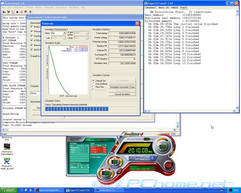
Task: Click the blue Gigabyte logo button in EasyTune
Action: click(x=153, y=158)
